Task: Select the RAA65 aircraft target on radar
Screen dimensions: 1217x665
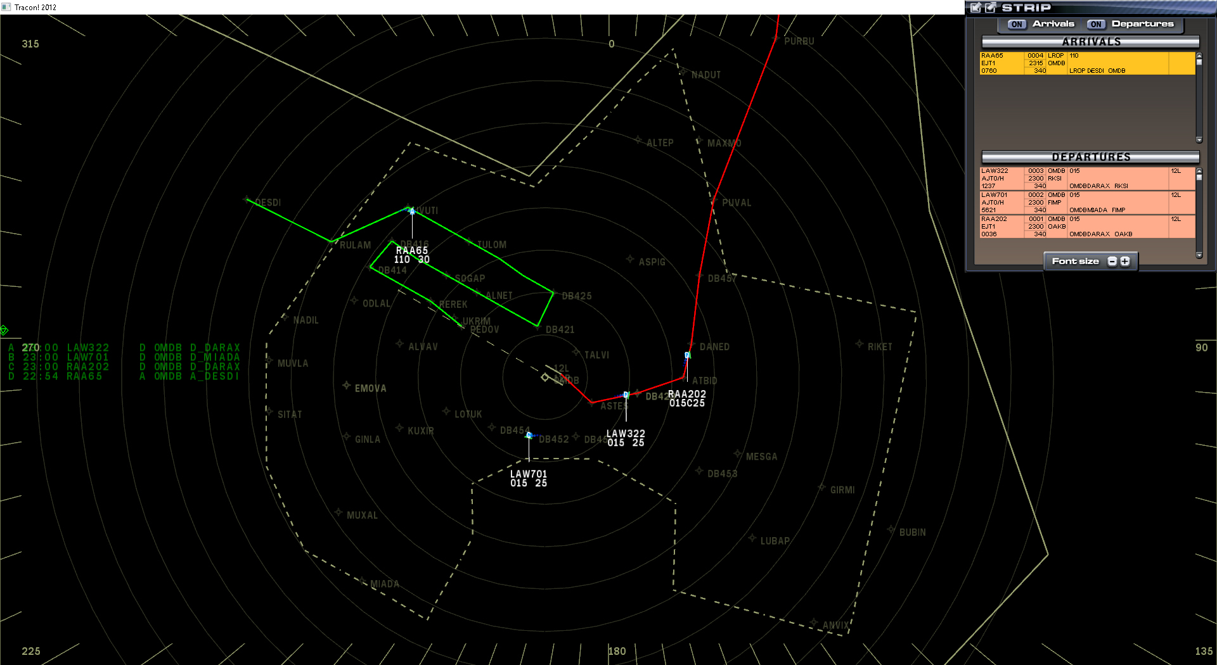Action: coord(411,210)
